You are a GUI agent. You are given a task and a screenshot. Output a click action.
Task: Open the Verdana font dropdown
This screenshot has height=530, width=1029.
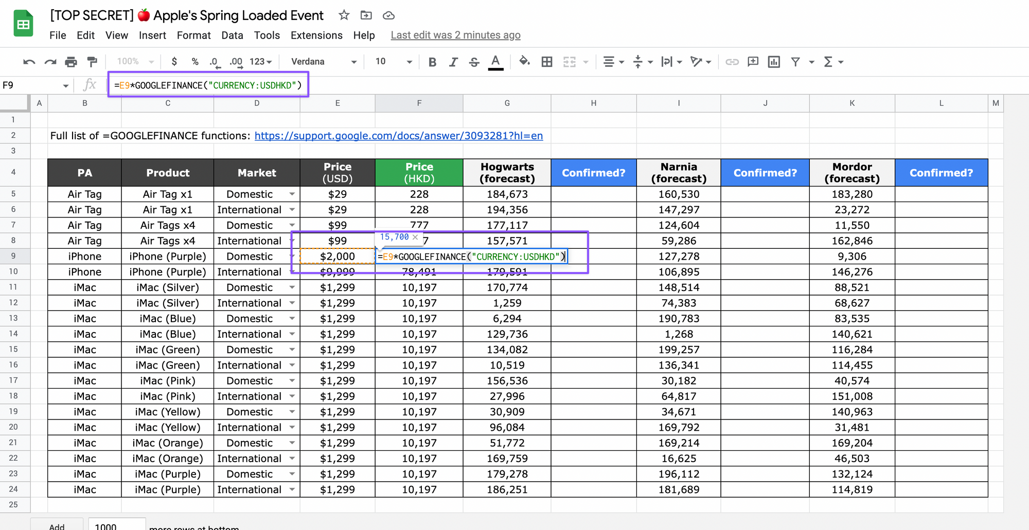click(x=324, y=62)
